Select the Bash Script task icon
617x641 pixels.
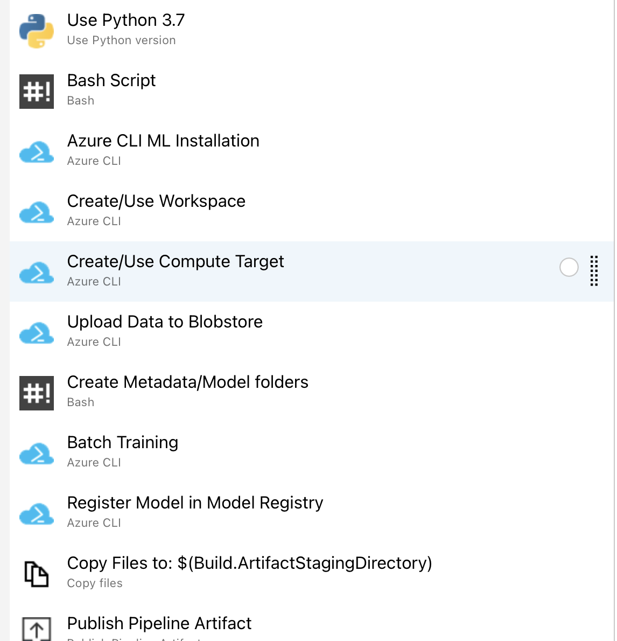click(x=37, y=91)
